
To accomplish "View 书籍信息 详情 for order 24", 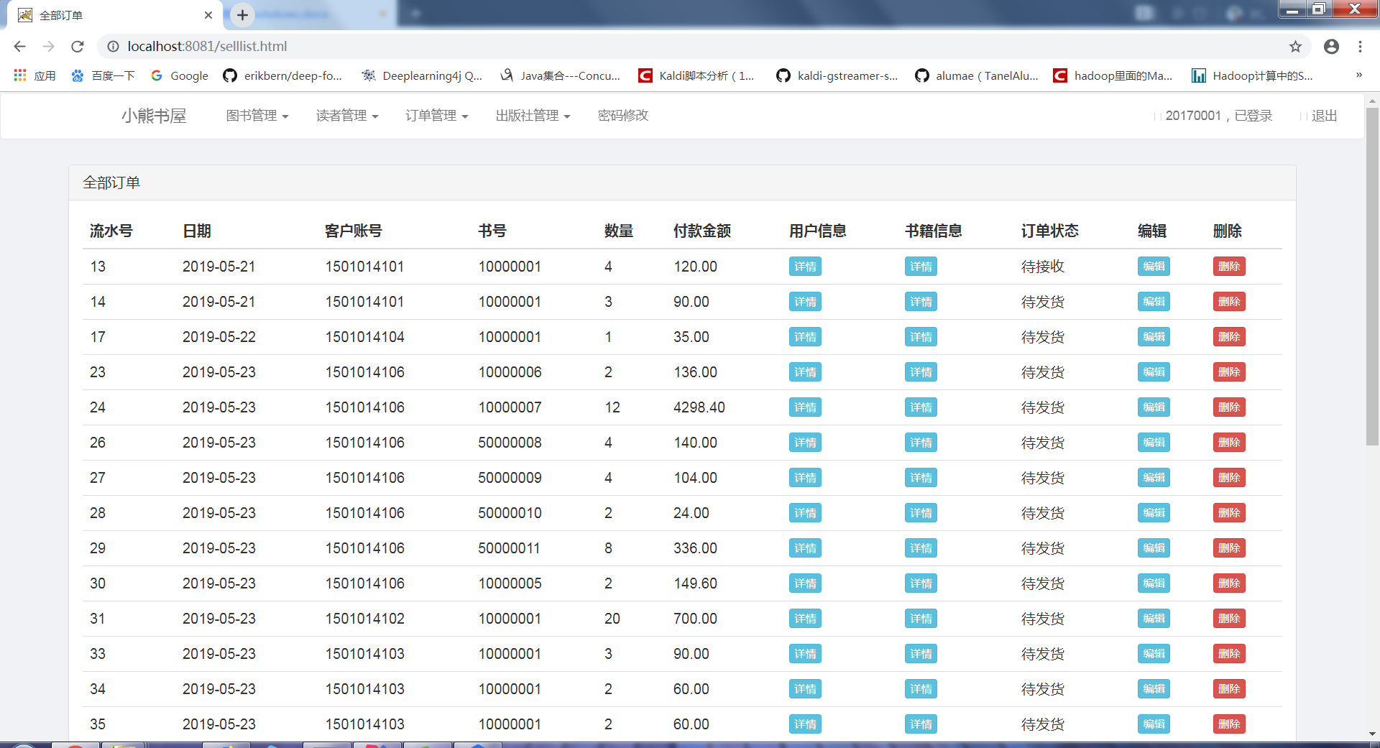I will click(x=921, y=407).
